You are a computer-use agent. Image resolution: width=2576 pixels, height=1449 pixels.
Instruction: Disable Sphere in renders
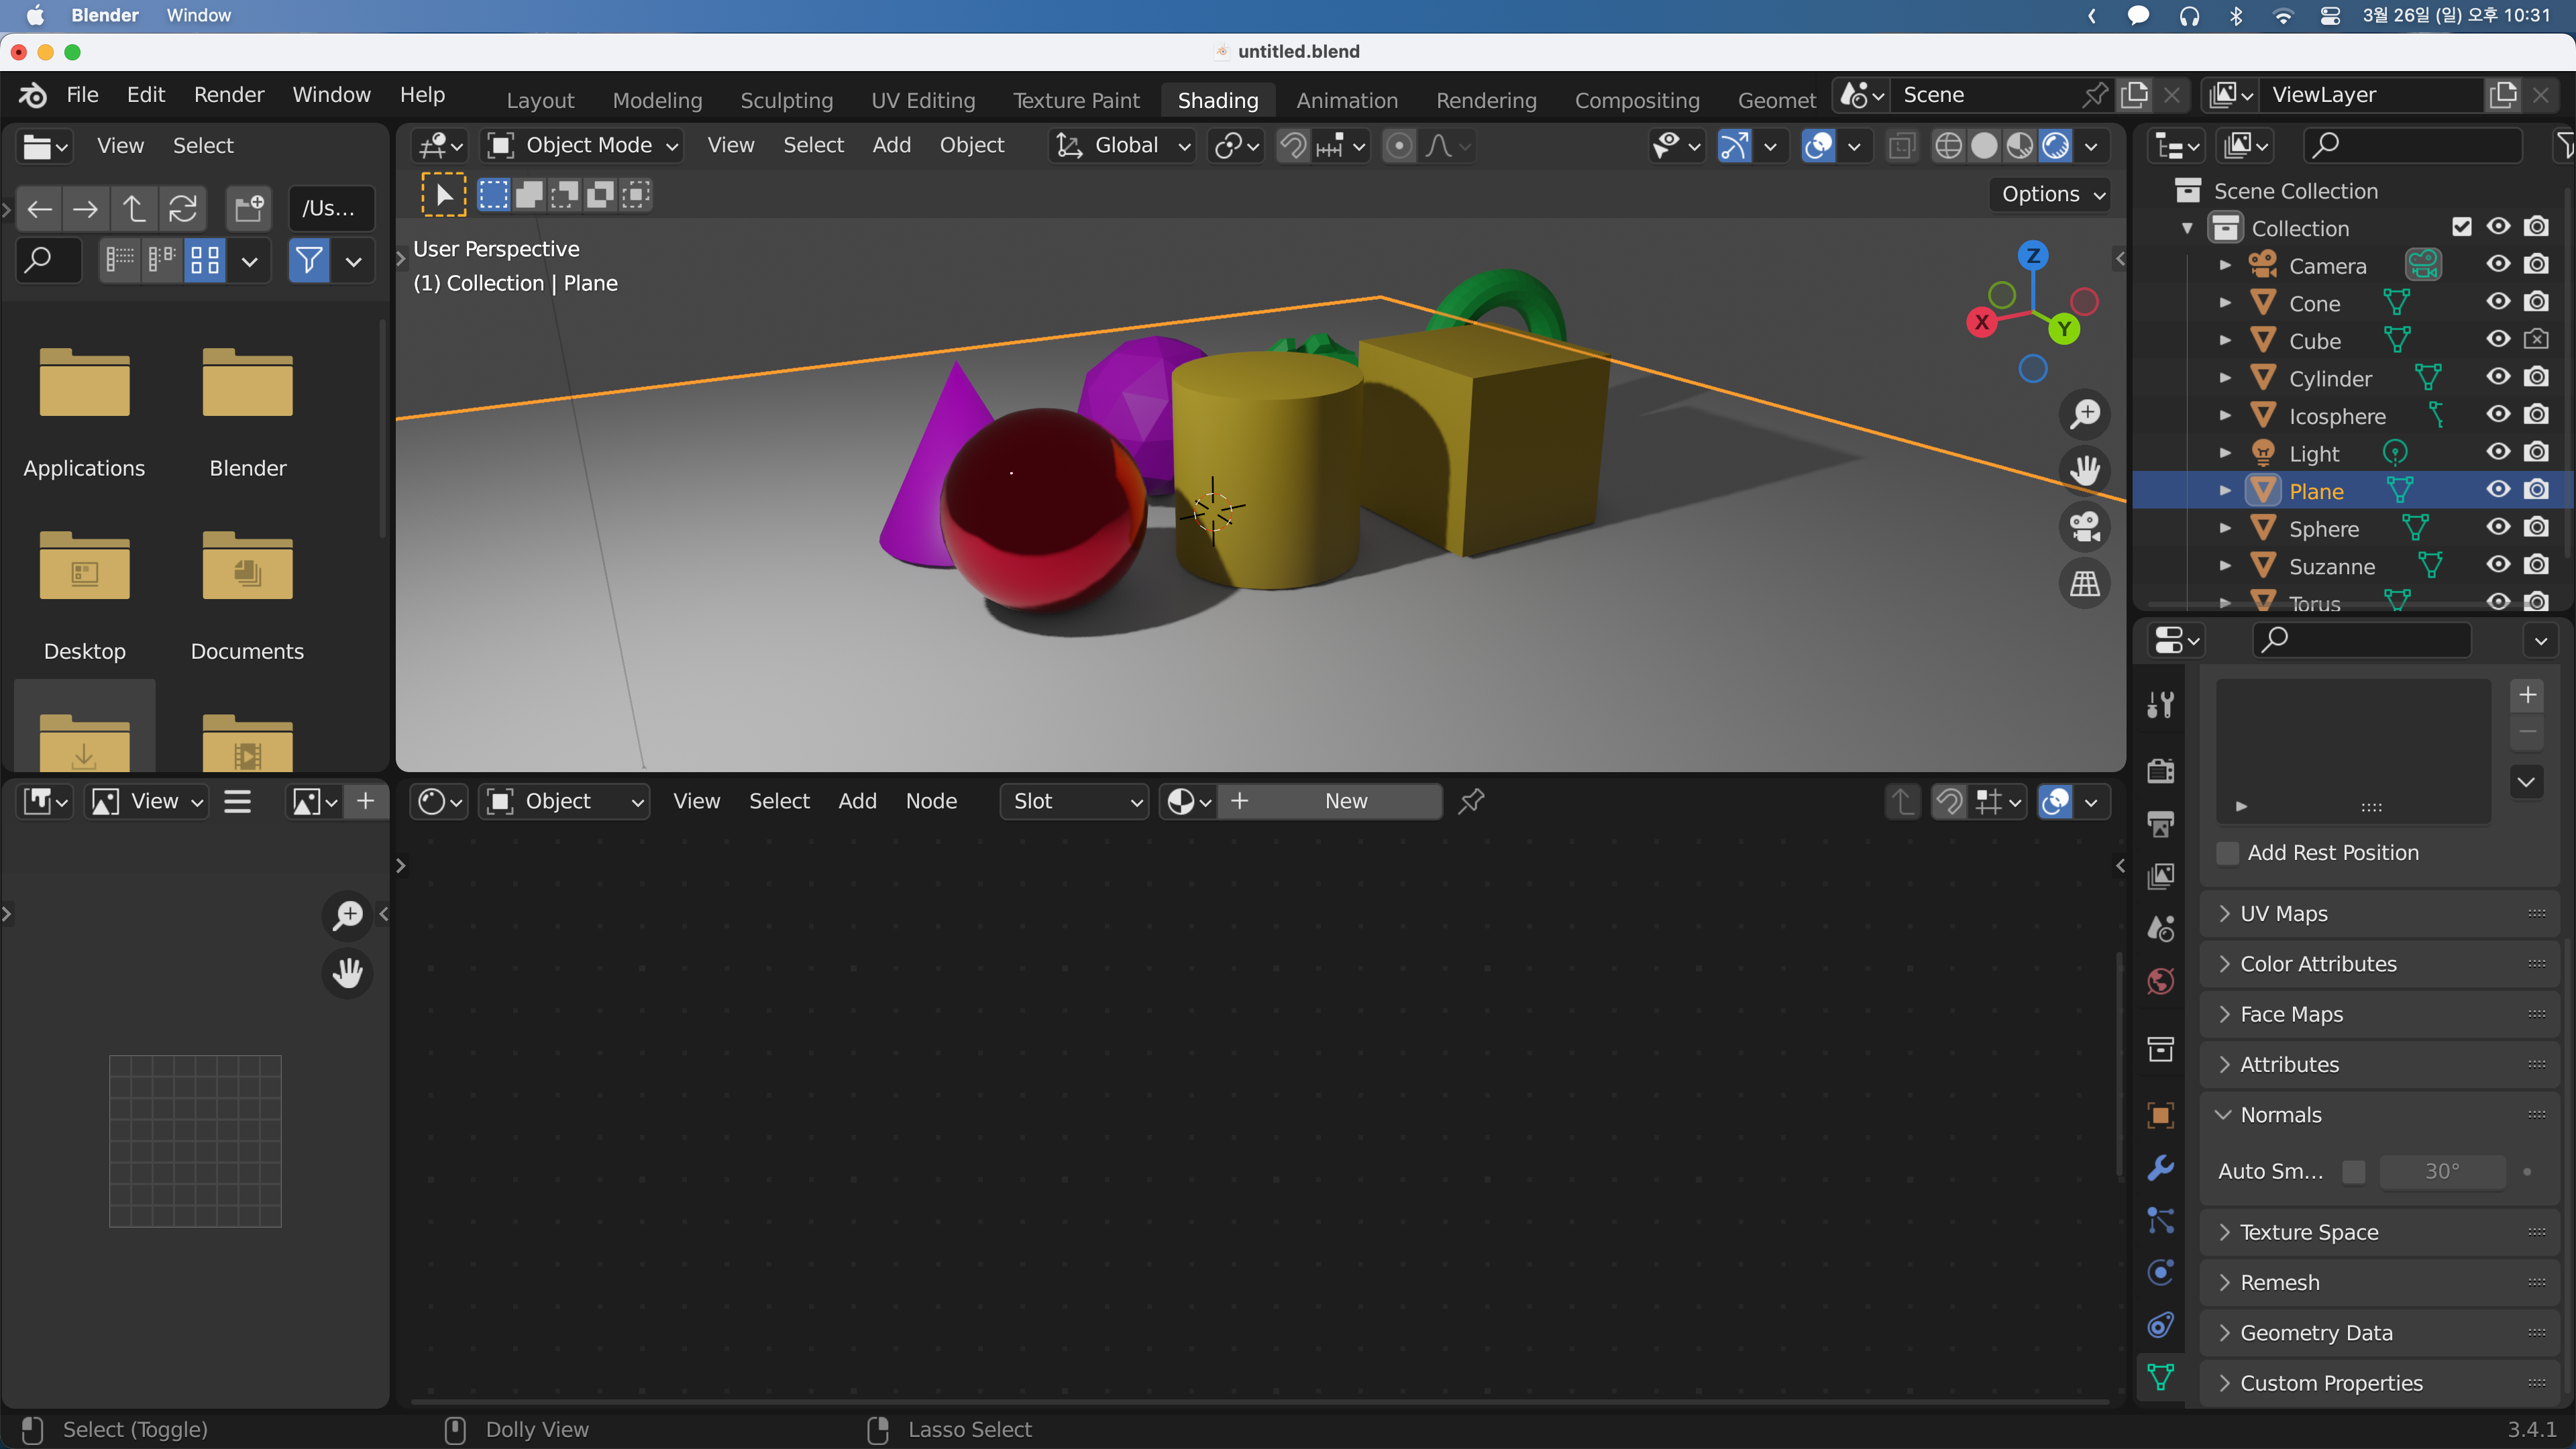[2536, 527]
